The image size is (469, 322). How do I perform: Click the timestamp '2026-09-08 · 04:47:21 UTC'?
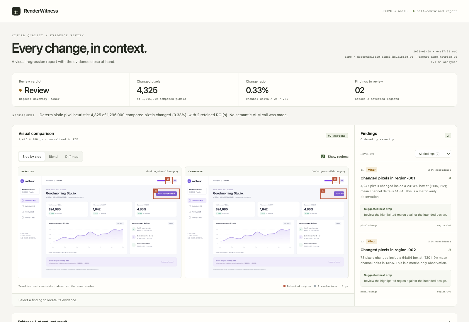[x=435, y=52]
